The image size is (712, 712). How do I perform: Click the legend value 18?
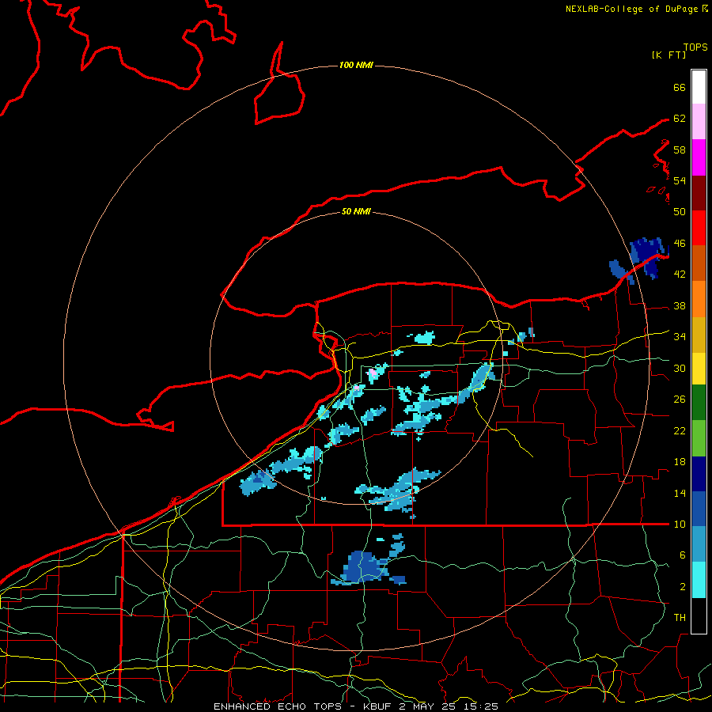680,462
